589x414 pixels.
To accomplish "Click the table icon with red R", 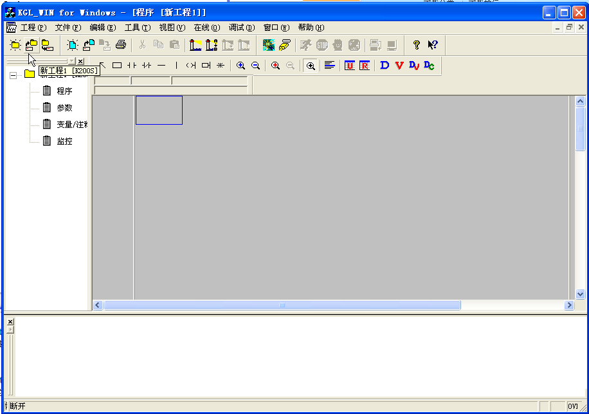I will [365, 66].
